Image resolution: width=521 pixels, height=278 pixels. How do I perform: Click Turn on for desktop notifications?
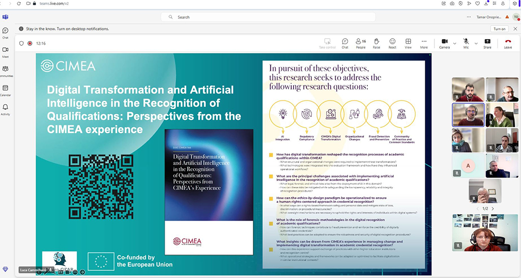click(499, 29)
